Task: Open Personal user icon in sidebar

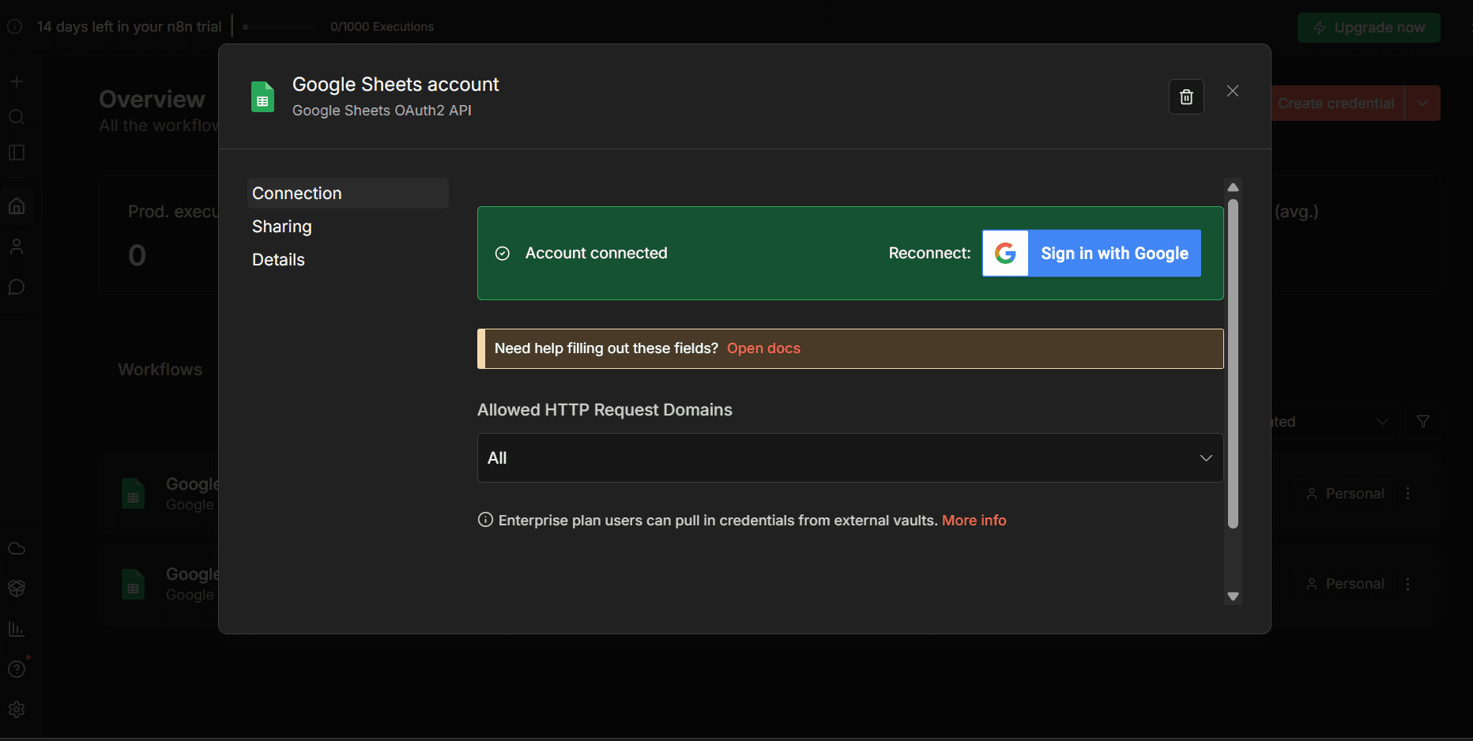Action: (17, 246)
